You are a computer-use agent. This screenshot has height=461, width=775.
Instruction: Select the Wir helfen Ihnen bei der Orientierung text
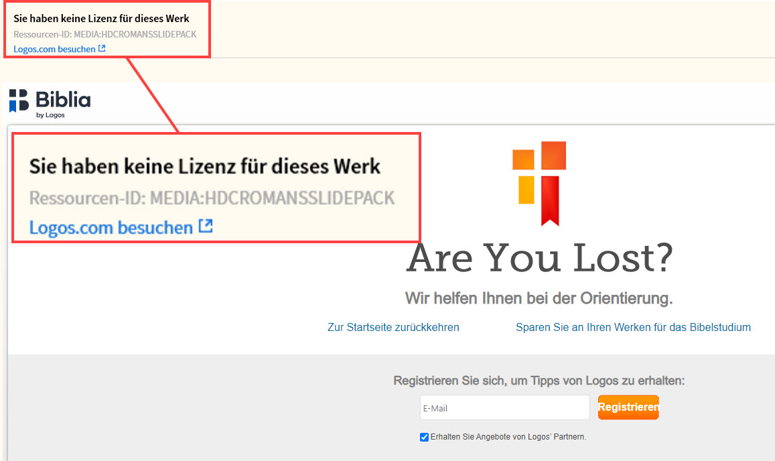coord(539,298)
